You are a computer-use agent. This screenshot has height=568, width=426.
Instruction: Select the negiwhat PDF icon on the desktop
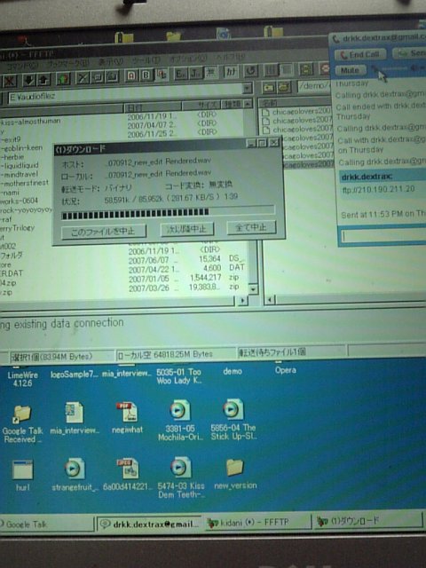(127, 418)
